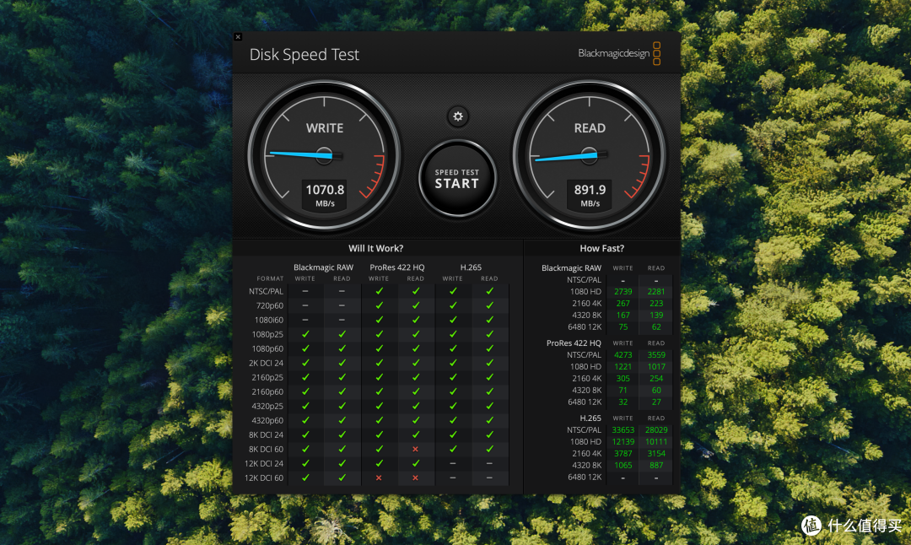Click ProRes write checkmark for 2K DCI 24

[x=379, y=363]
